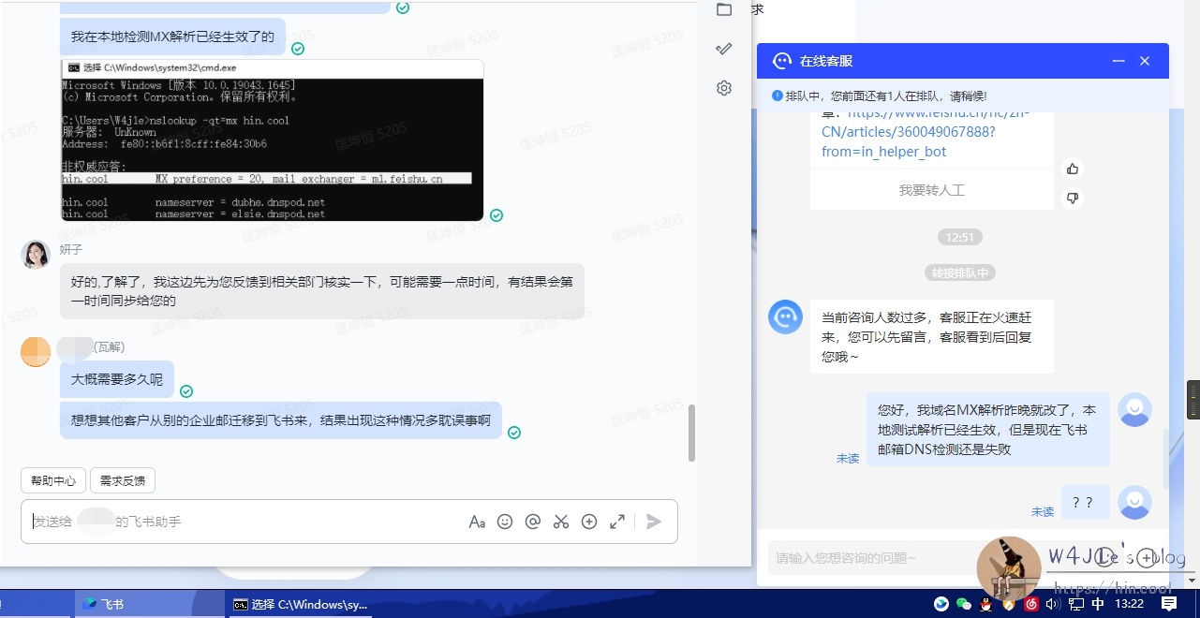Open the volume control in system tray

click(x=1052, y=605)
